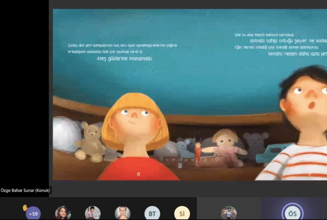Click the line starting 'Eğer herkes istediği şeyi'

276,47
